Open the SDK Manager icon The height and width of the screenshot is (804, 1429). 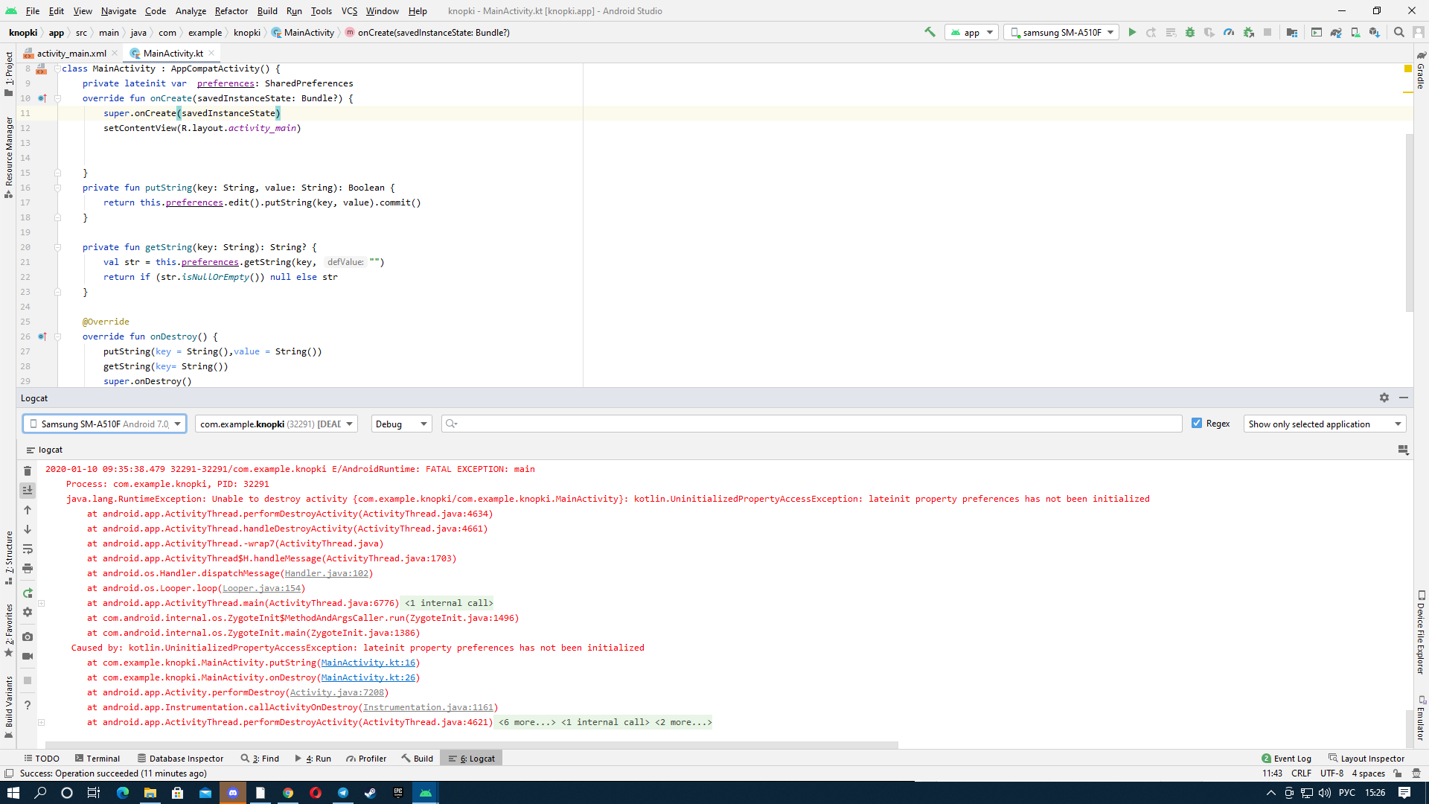[x=1375, y=32]
